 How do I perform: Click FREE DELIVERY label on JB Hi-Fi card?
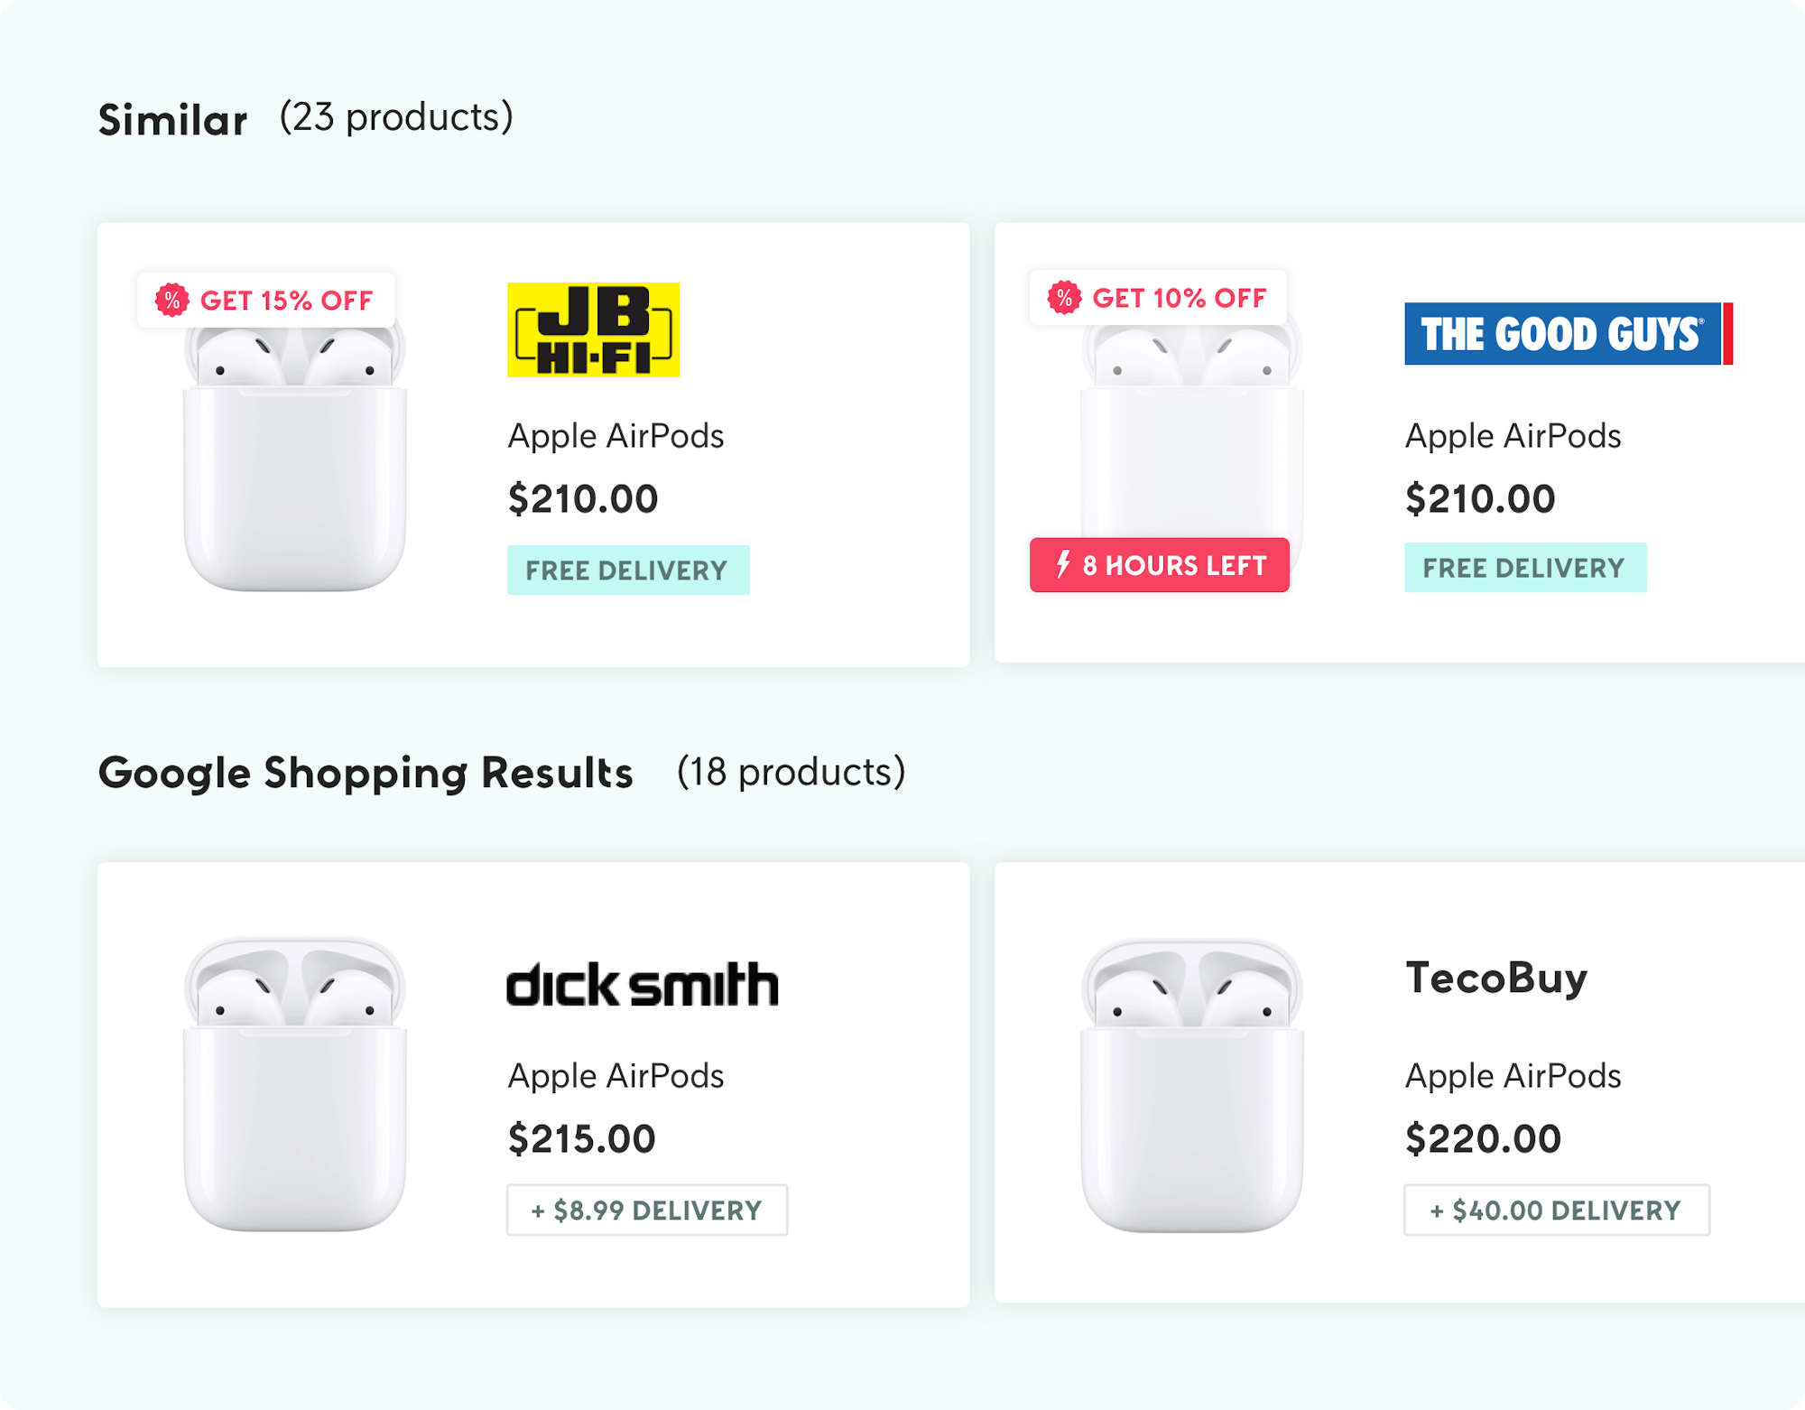coord(628,570)
